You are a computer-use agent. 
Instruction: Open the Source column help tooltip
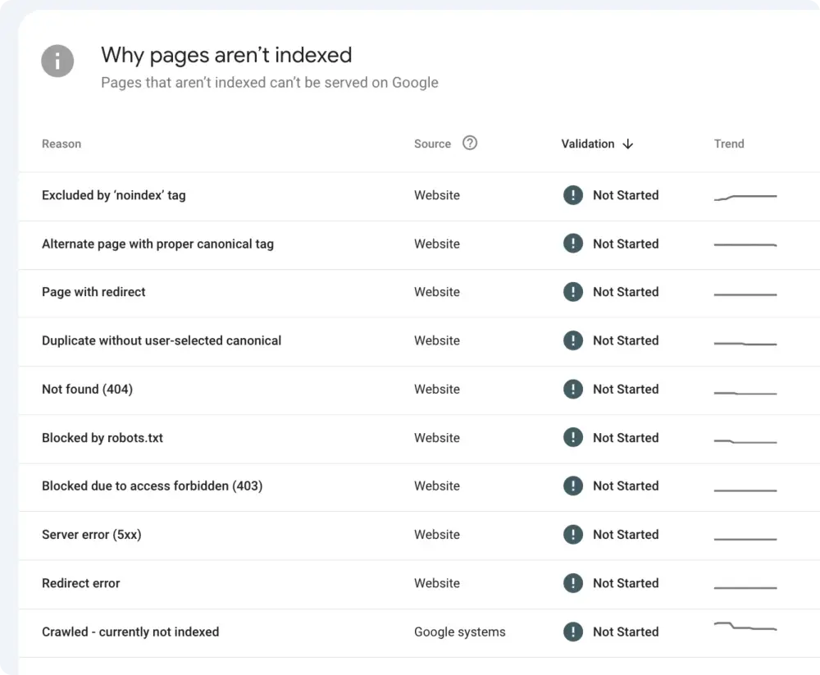470,143
